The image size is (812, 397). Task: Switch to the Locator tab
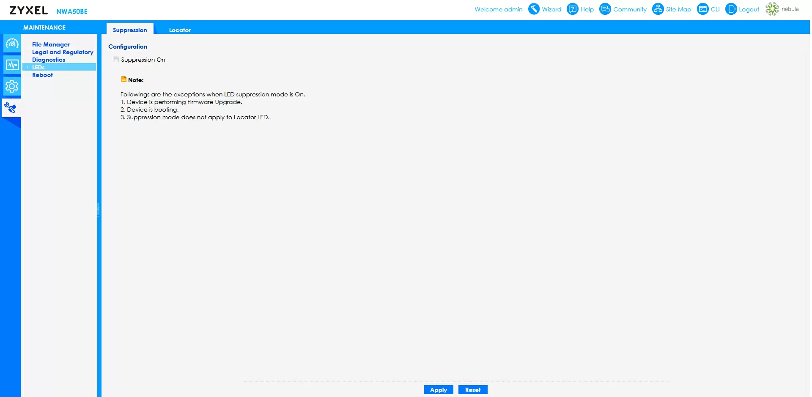click(180, 30)
